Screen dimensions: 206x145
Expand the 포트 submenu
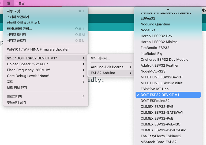(46, 82)
